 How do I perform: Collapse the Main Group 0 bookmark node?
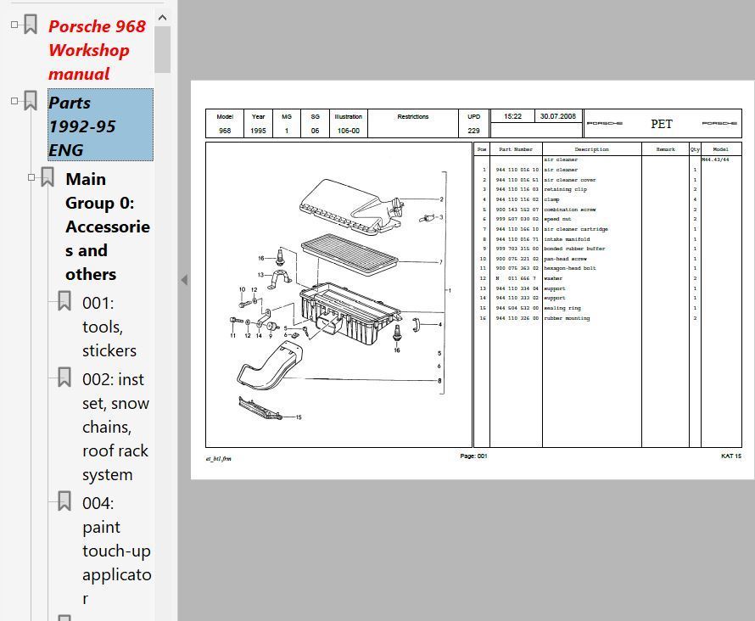(31, 177)
